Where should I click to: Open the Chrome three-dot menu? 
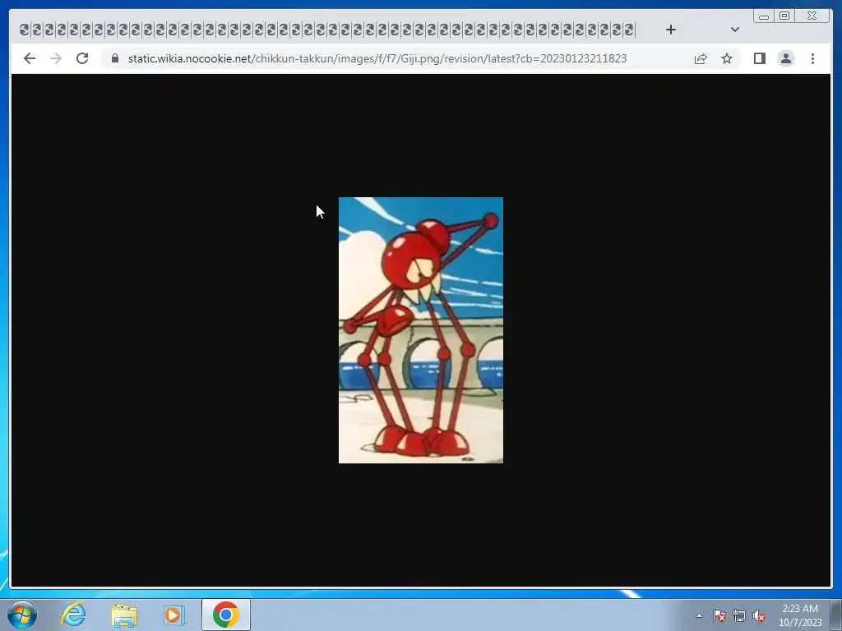point(812,58)
